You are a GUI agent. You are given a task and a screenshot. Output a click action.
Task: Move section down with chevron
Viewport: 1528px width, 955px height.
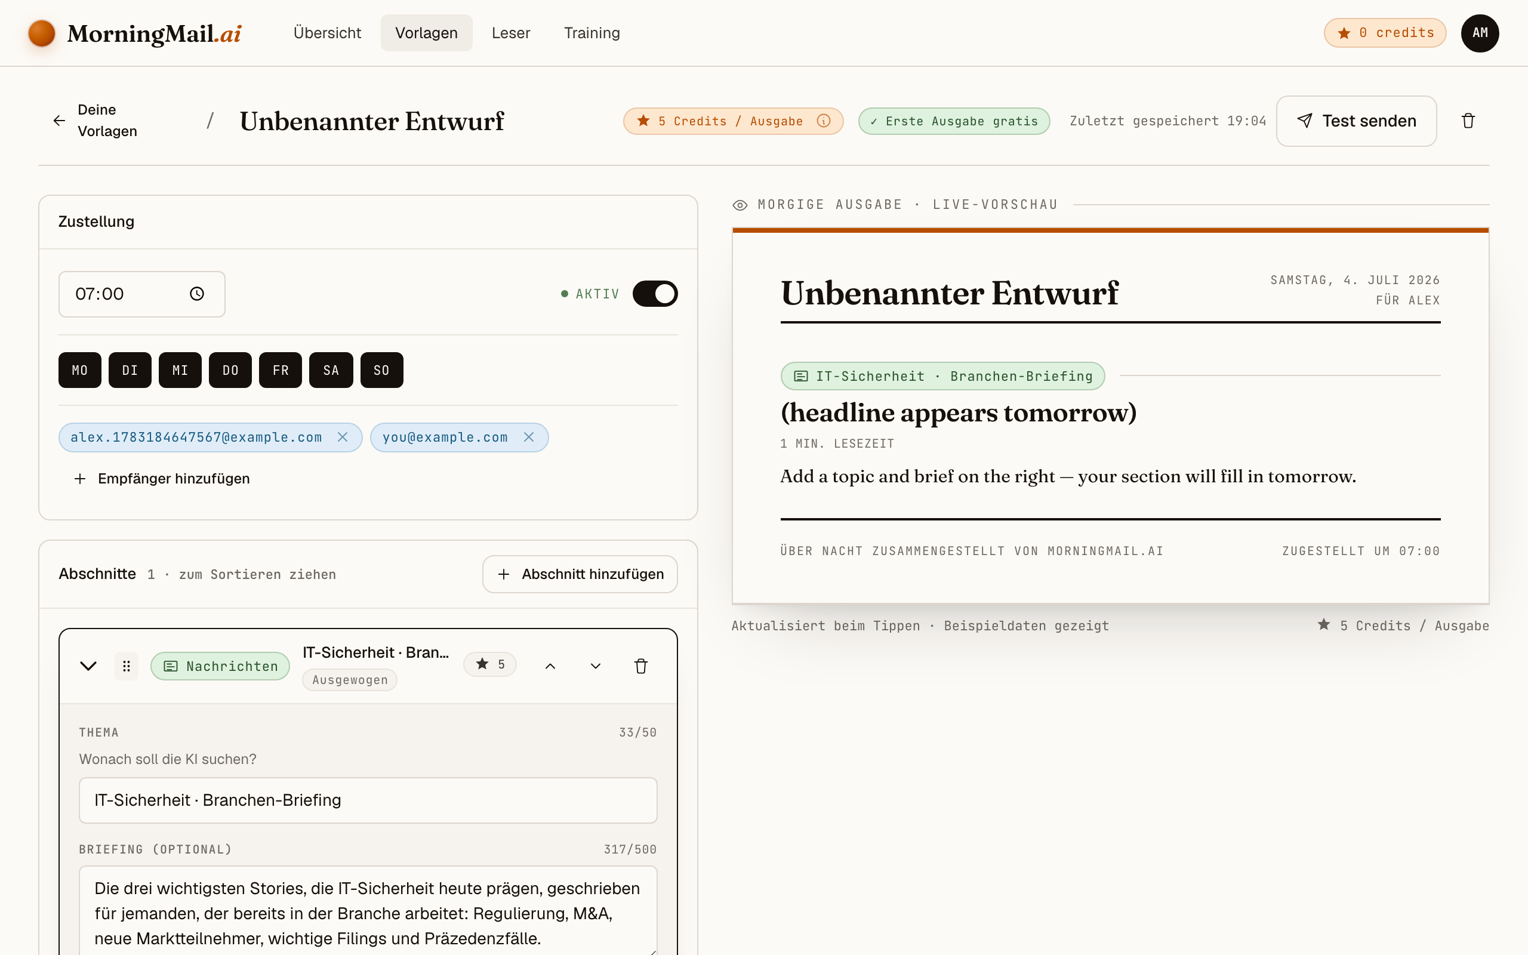click(596, 666)
